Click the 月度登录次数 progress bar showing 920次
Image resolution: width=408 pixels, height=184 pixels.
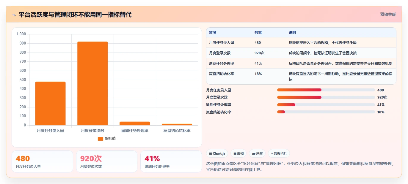click(x=326, y=97)
